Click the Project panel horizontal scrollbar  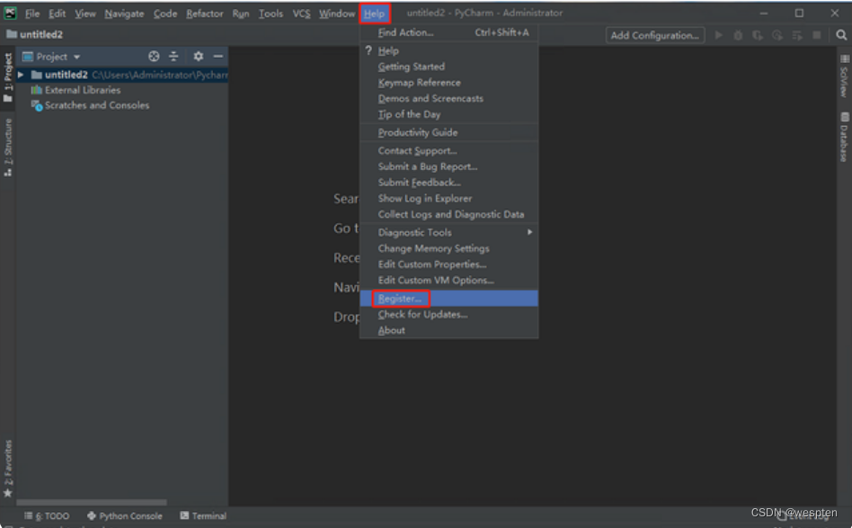pyautogui.click(x=92, y=503)
